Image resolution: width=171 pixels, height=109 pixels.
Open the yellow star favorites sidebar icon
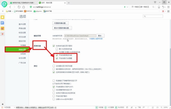point(2,17)
